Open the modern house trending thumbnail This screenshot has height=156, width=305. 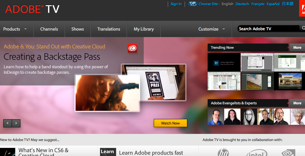[289, 81]
